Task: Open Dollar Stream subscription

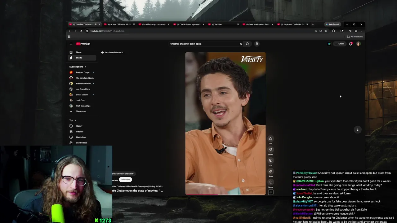Action: point(82,94)
